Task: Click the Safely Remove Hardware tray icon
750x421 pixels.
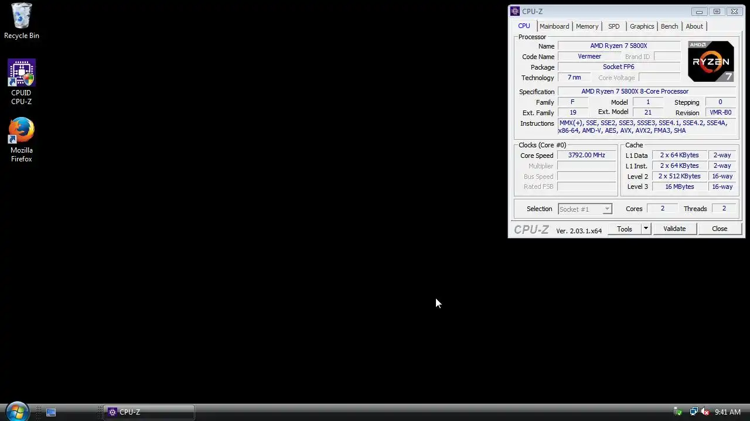Action: (x=679, y=412)
